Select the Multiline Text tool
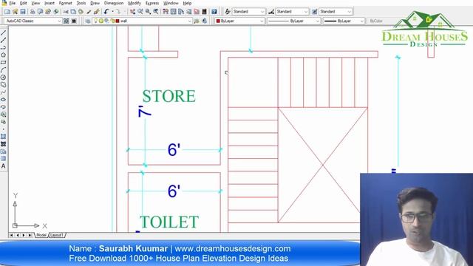This screenshot has height=266, width=473. [x=3, y=166]
